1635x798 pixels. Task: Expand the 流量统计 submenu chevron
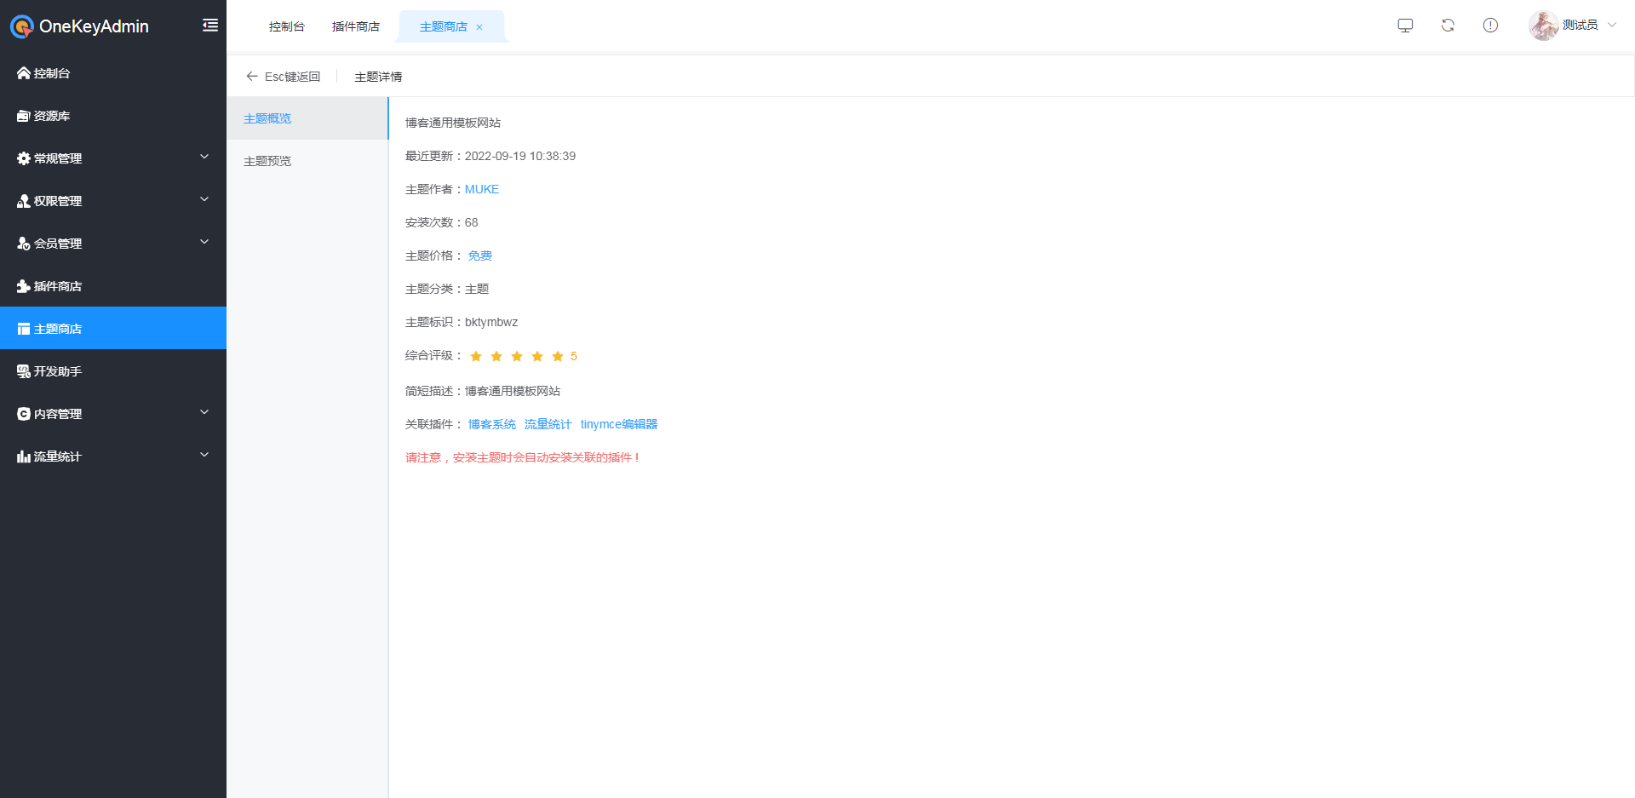(x=204, y=455)
